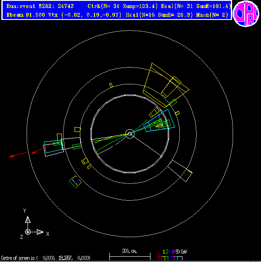The width and height of the screenshot is (261, 262).
Task: Select the Ebeam 91.500 value in the header
Action: 26,15
